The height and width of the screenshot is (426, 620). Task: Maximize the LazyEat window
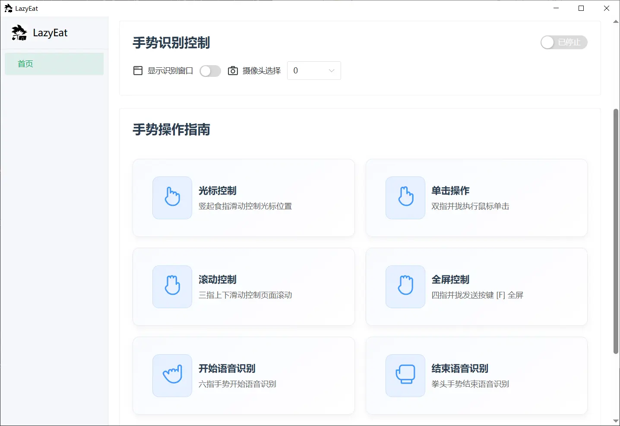coord(581,8)
